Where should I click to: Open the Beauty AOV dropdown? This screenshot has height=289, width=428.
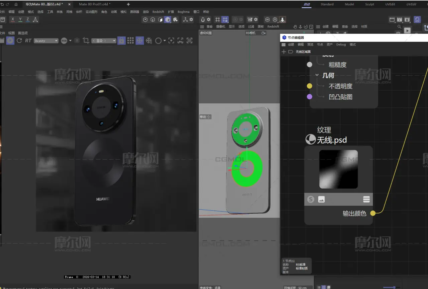[46, 41]
